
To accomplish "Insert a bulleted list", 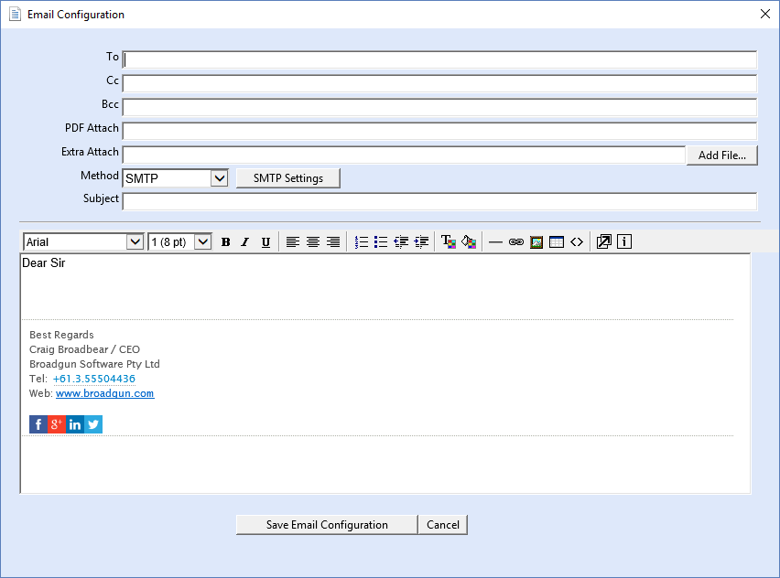I will pos(381,242).
